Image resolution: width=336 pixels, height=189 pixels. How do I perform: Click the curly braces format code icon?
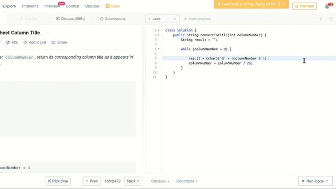click(331, 19)
